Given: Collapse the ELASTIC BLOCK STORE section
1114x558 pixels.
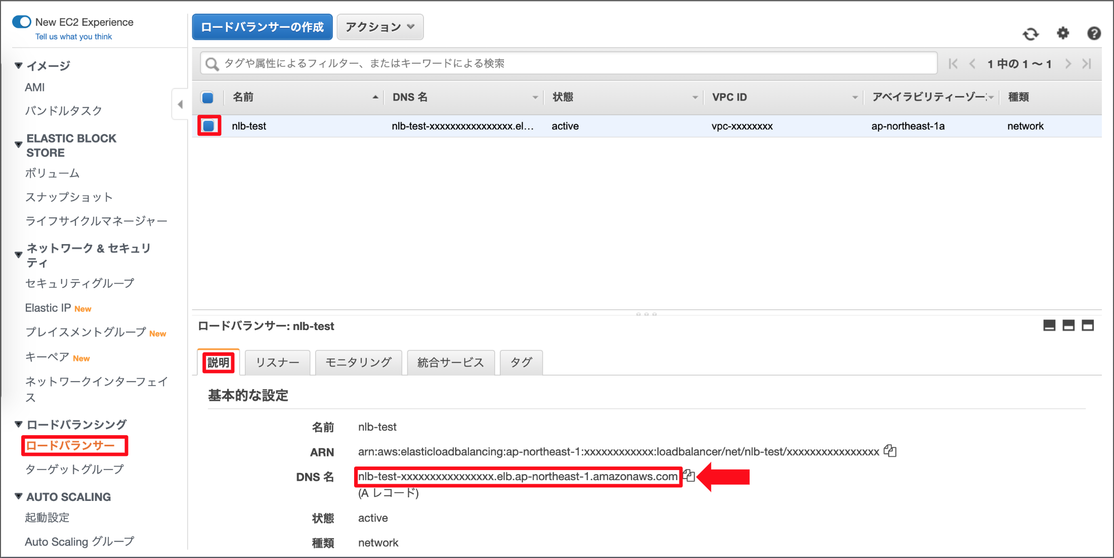Looking at the screenshot, I should 19,145.
